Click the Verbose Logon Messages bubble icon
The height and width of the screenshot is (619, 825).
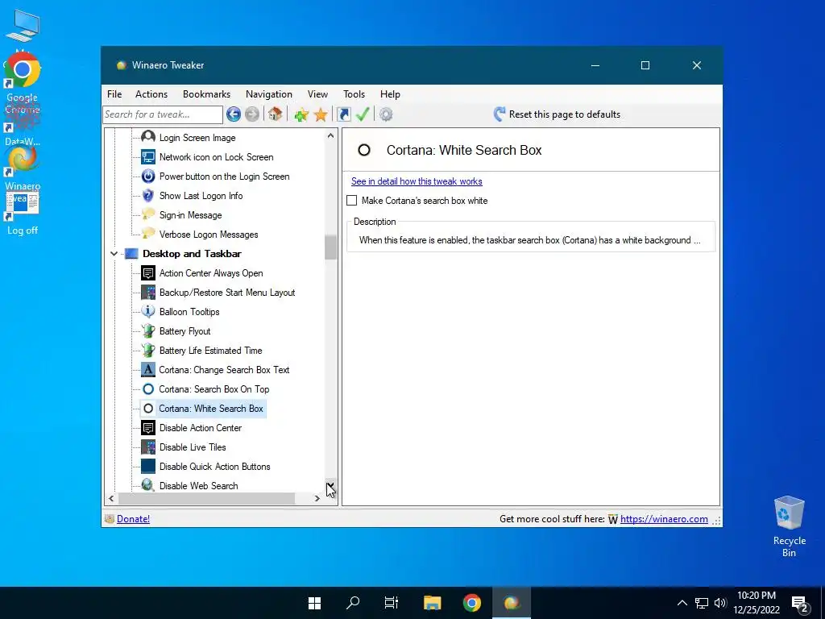tap(148, 235)
